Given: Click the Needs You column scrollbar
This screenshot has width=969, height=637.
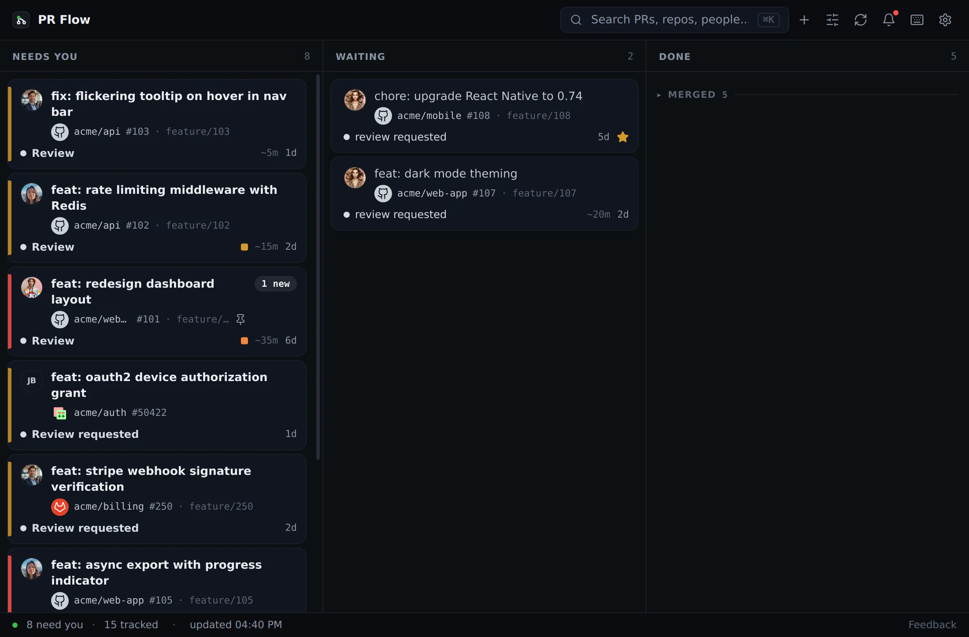Looking at the screenshot, I should pyautogui.click(x=318, y=267).
